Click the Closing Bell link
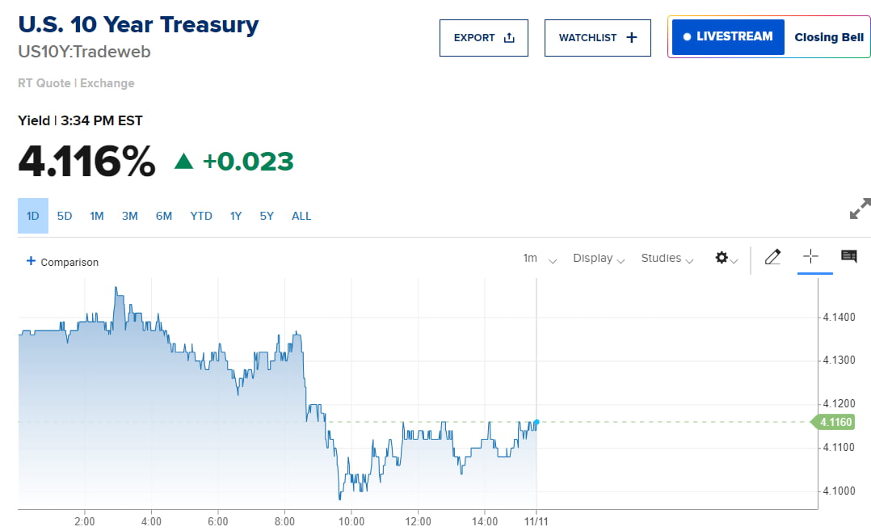This screenshot has width=871, height=531. [828, 37]
